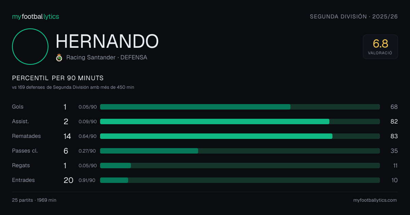Click the Passes cl. percentile bar
Image resolution: width=410 pixels, height=215 pixels.
(x=240, y=151)
